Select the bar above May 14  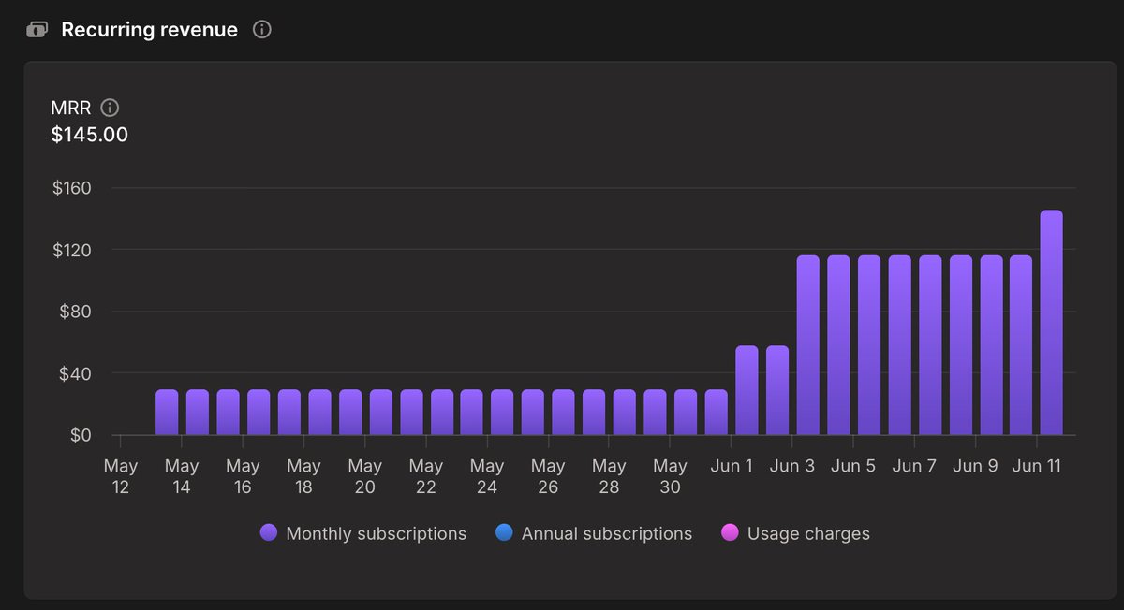pyautogui.click(x=198, y=413)
